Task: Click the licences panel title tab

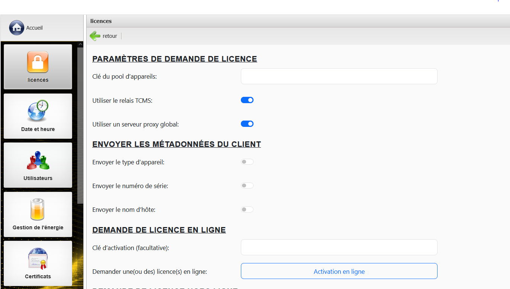Action: (101, 21)
